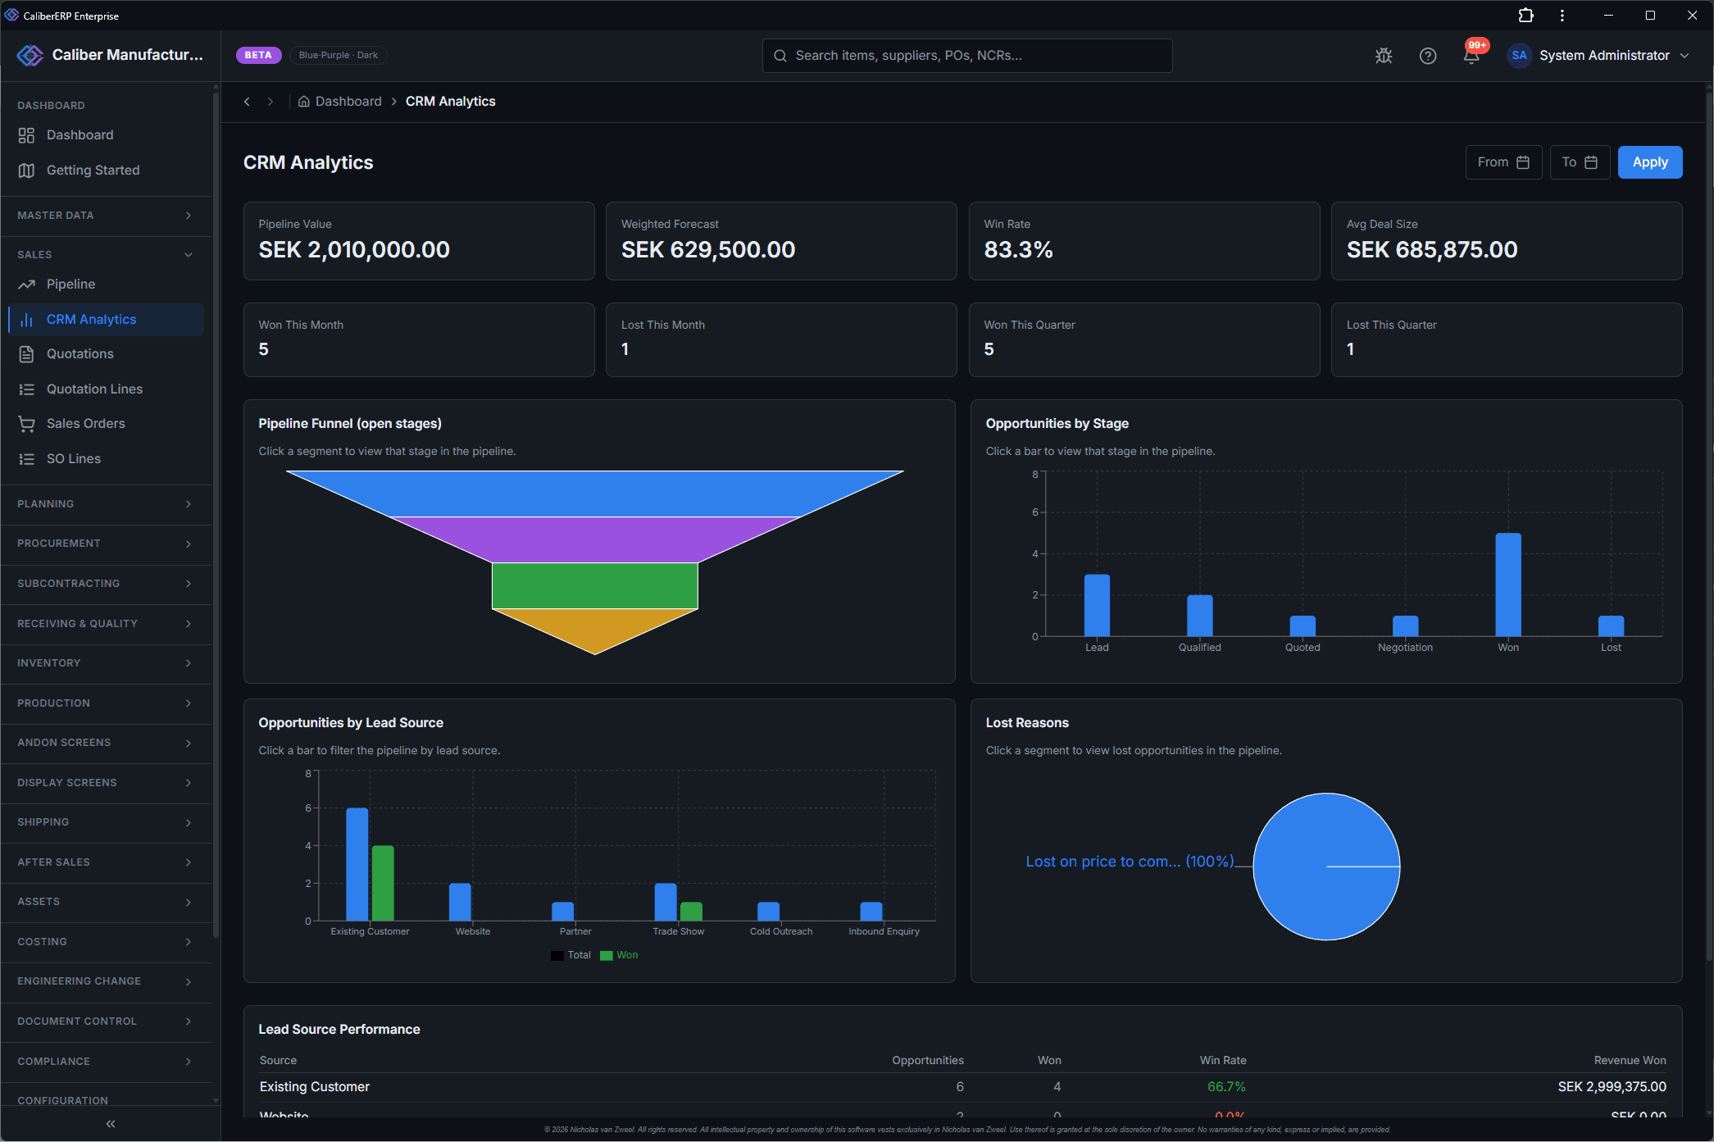Open the extensions puzzle icon in title bar
This screenshot has width=1714, height=1142.
(1525, 16)
